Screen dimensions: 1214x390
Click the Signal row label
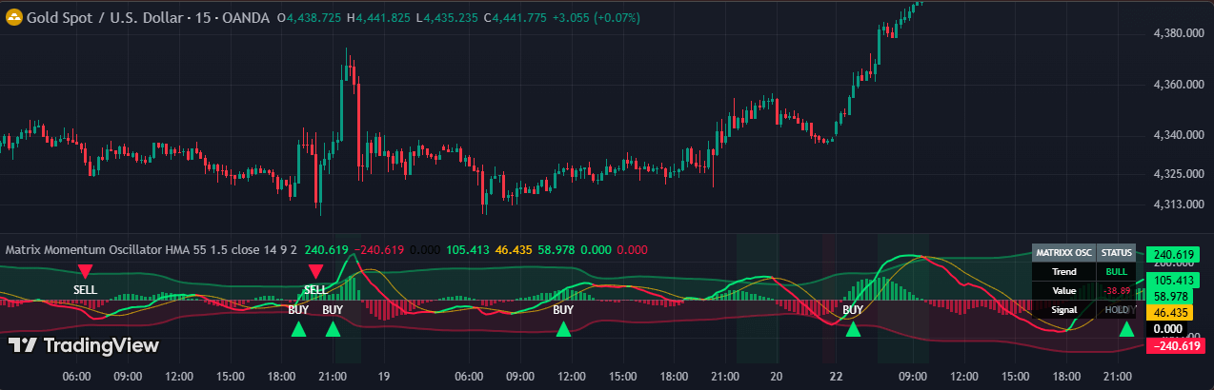click(1063, 309)
